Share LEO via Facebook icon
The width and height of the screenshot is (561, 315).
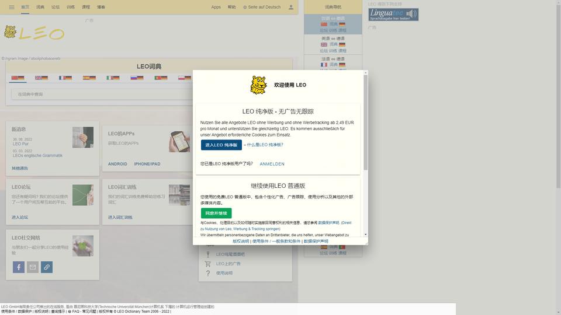point(19,267)
